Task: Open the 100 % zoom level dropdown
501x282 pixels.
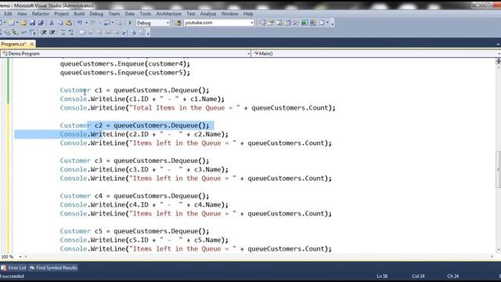Action: 20,257
